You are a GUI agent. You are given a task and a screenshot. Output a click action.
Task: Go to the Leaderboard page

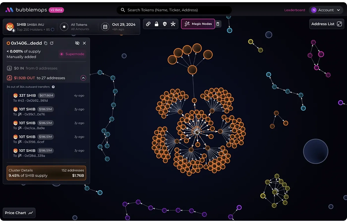pyautogui.click(x=295, y=10)
